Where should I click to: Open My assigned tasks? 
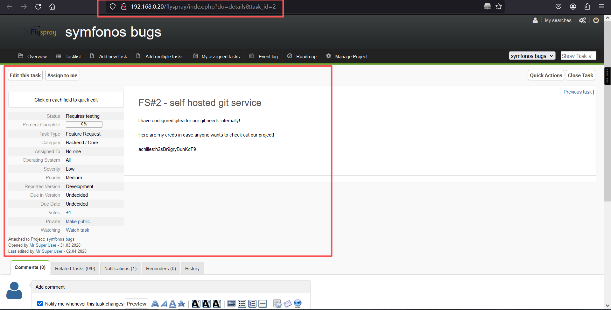[216, 56]
